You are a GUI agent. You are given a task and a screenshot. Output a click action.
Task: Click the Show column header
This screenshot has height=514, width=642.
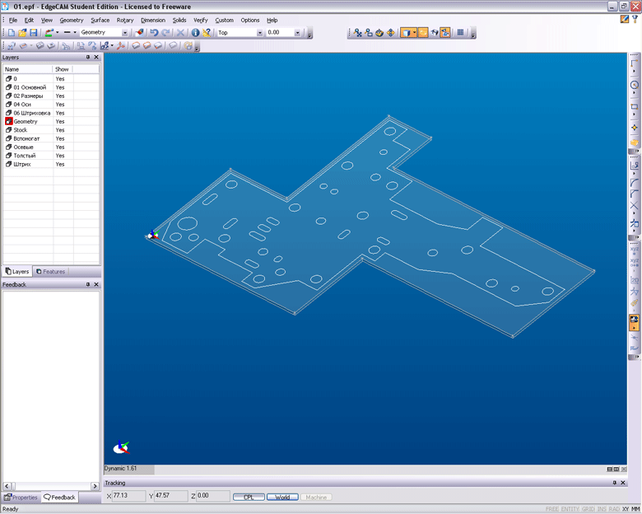click(x=63, y=69)
